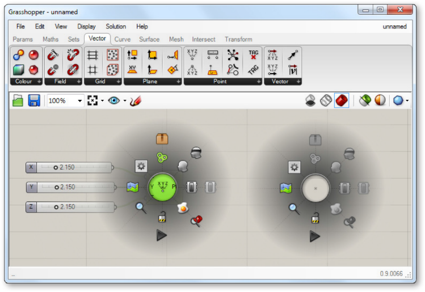The height and width of the screenshot is (292, 425).
Task: Toggle wireframe preview mode icon
Action: coord(326,100)
